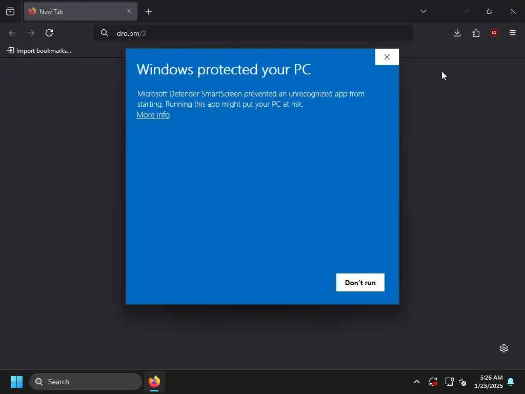Click Import bookmarks in bookmarks toolbar

(39, 51)
